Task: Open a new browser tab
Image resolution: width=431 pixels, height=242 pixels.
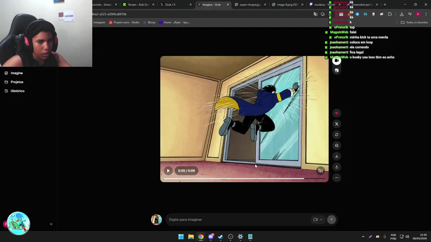Action: pyautogui.click(x=385, y=5)
